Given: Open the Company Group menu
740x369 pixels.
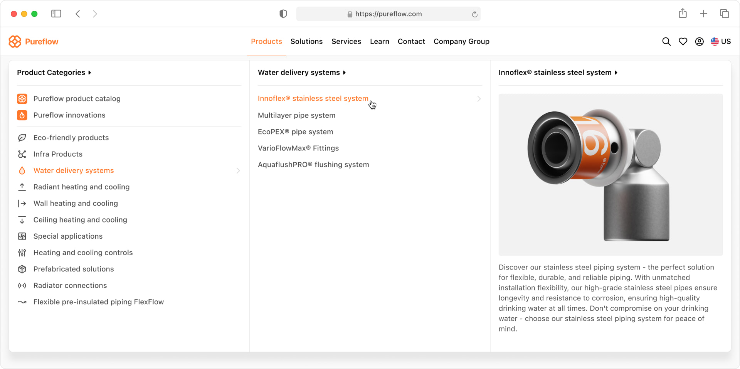Looking at the screenshot, I should [461, 42].
